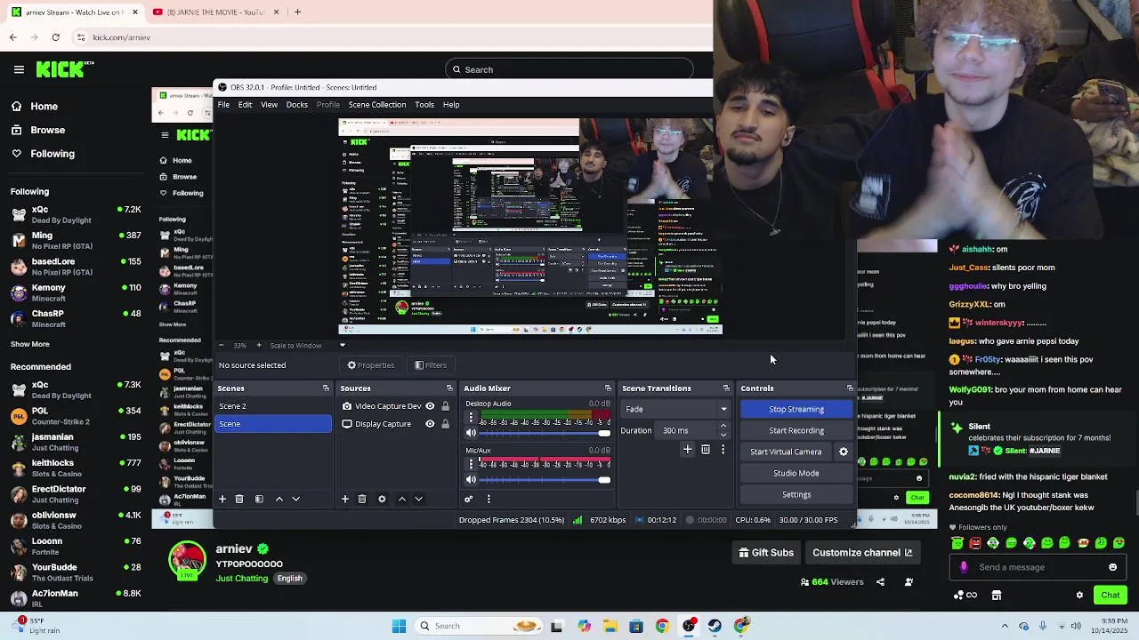Increase transition duration stepper arrow

coord(723,427)
